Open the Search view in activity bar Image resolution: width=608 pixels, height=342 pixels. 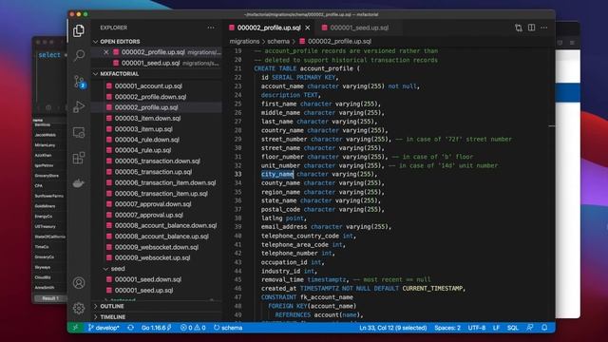click(x=79, y=55)
